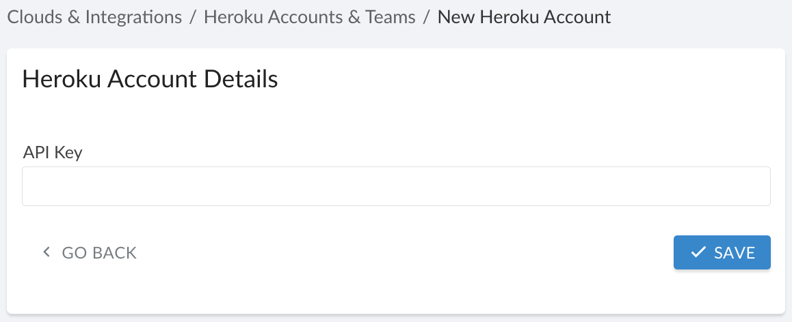The image size is (792, 322).
Task: Click the slash after Clouds & Integrations
Action: click(194, 16)
